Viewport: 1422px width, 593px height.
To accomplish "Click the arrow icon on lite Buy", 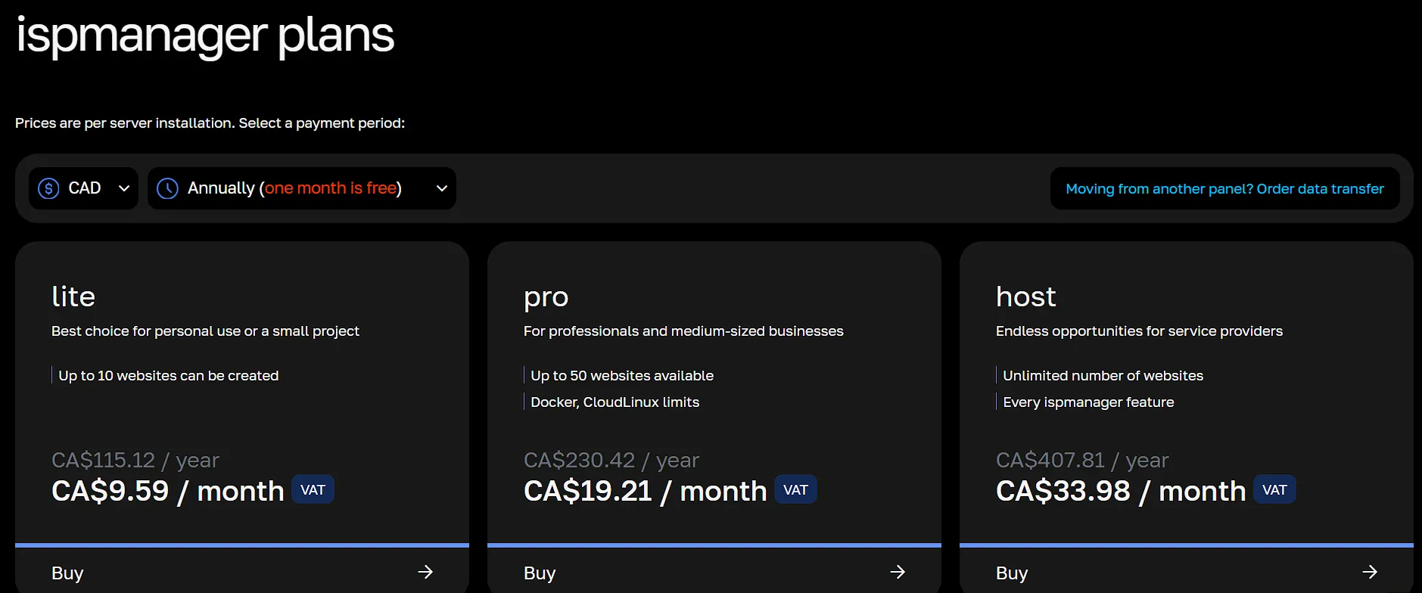I will [x=425, y=572].
